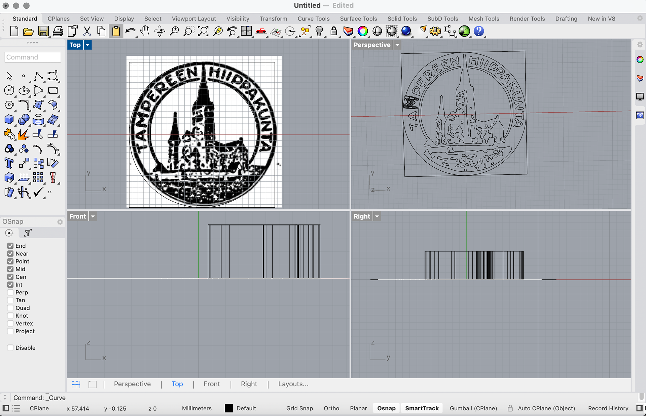Click the Undo arrow icon
This screenshot has height=416, width=646.
130,31
